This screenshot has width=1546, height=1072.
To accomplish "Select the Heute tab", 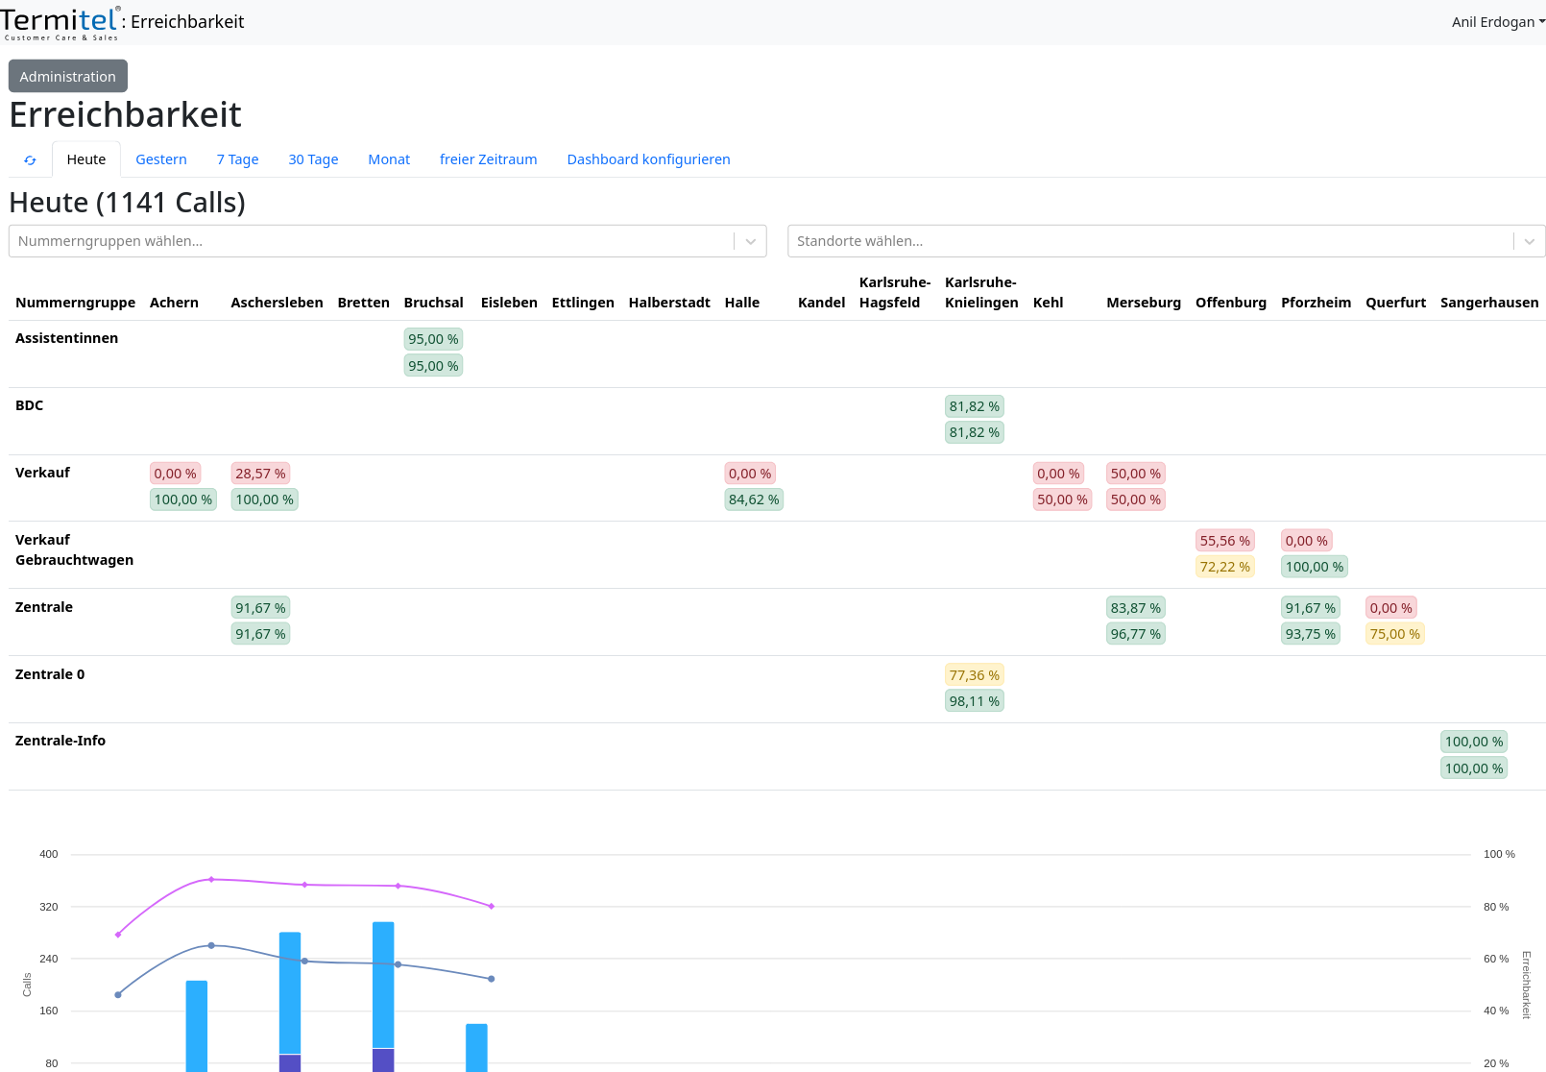I will [86, 159].
